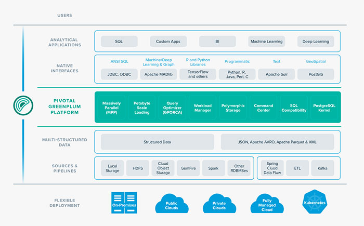Select the Spark source box
The image size is (364, 226).
click(x=213, y=168)
